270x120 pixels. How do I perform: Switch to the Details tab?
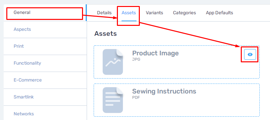104,13
